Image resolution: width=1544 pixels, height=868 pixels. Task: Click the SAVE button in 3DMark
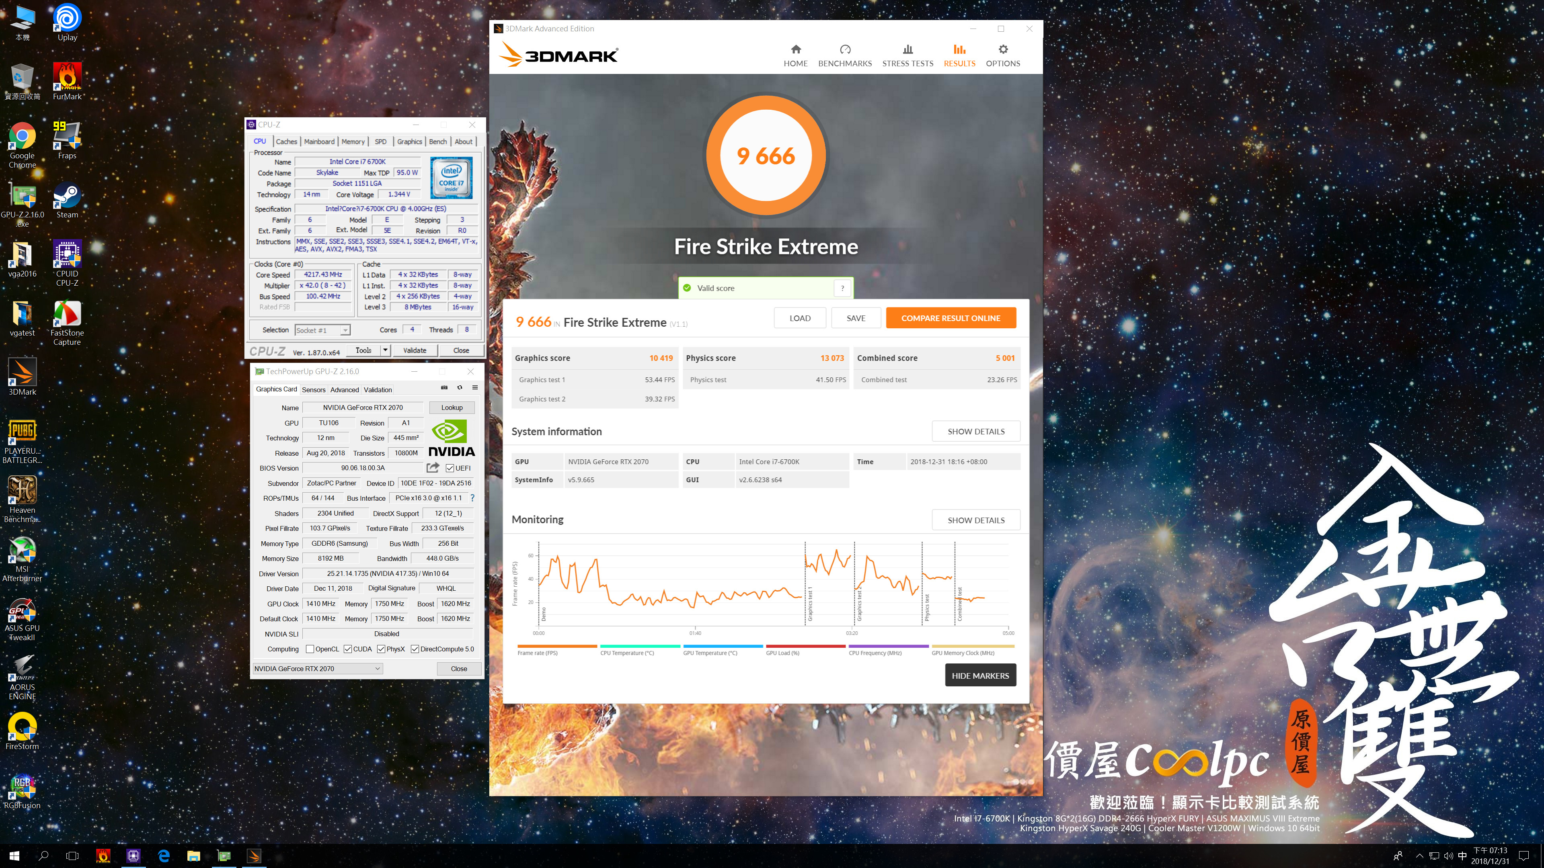coord(855,318)
